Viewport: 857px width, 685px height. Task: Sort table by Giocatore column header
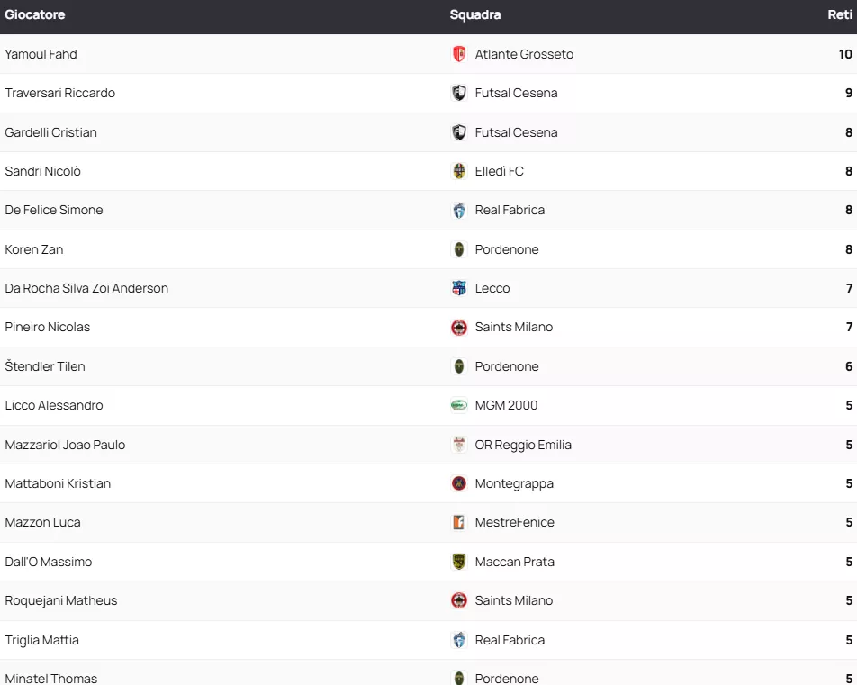[x=35, y=14]
